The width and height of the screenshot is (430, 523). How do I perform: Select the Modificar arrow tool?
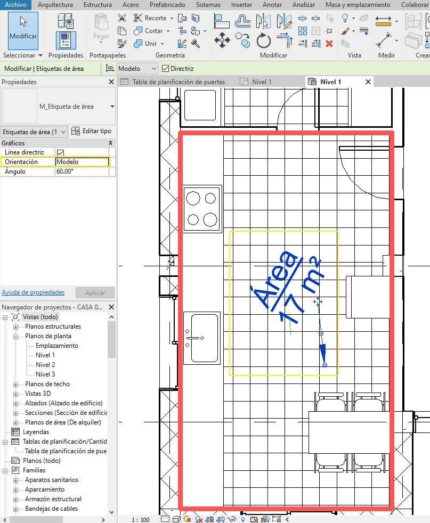coord(23,30)
